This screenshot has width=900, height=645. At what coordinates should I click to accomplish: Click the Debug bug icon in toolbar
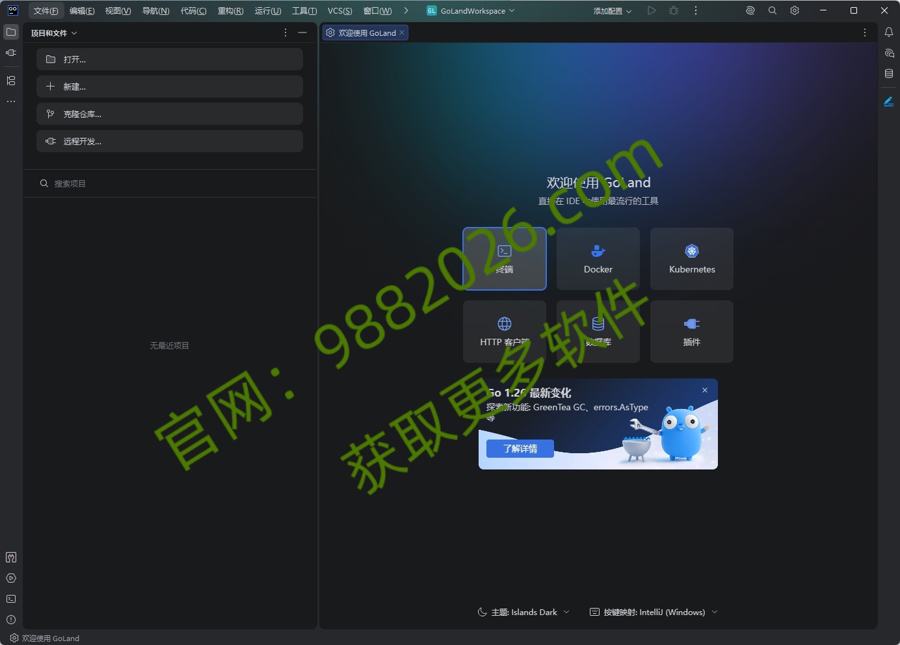pos(674,10)
